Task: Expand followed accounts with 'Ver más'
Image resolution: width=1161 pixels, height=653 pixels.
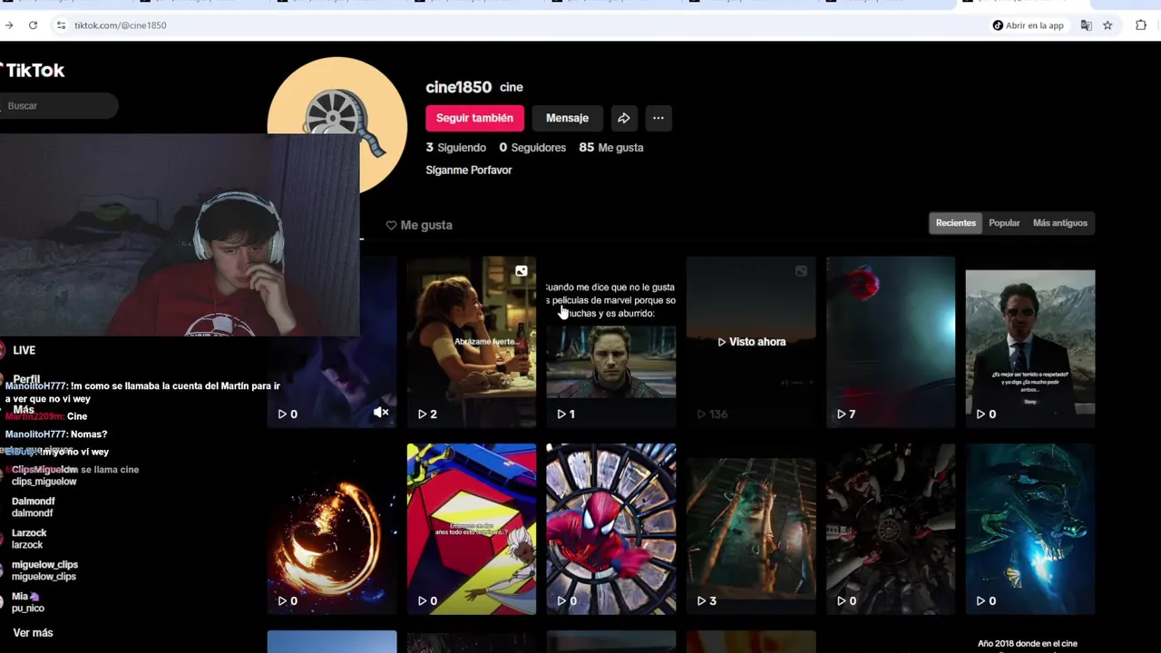Action: 33,633
